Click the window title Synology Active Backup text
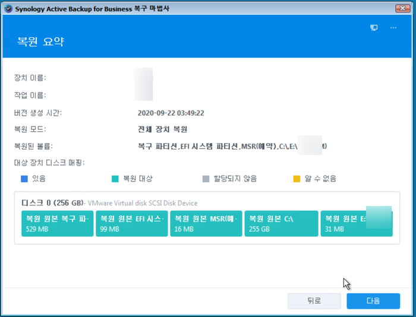This screenshot has width=416, height=317. coord(92,9)
